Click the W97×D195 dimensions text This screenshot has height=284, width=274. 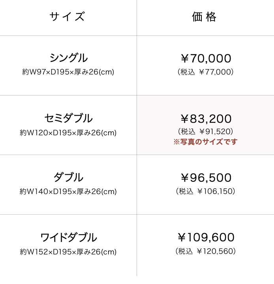[x=68, y=72]
